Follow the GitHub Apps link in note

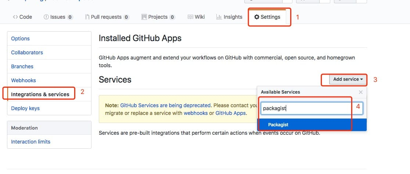(x=230, y=113)
